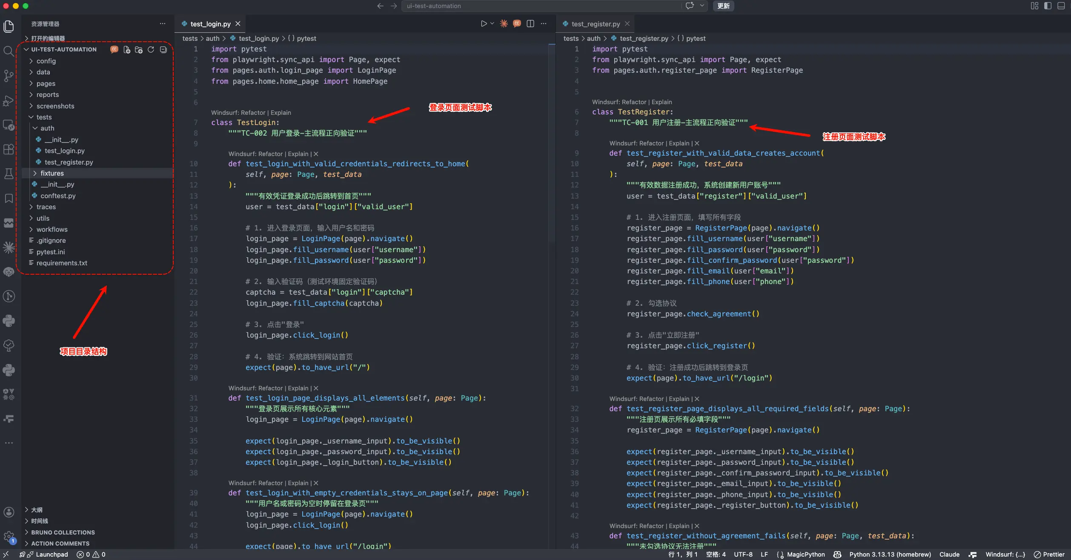Image resolution: width=1071 pixels, height=560 pixels.
Task: Open the run button dropdown arrow
Action: 492,24
